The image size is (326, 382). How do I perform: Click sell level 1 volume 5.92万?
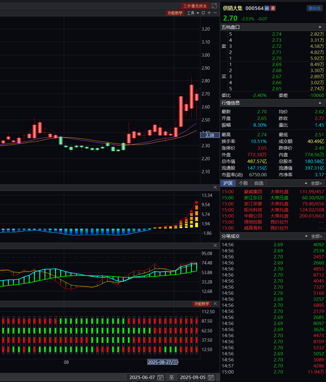click(317, 58)
